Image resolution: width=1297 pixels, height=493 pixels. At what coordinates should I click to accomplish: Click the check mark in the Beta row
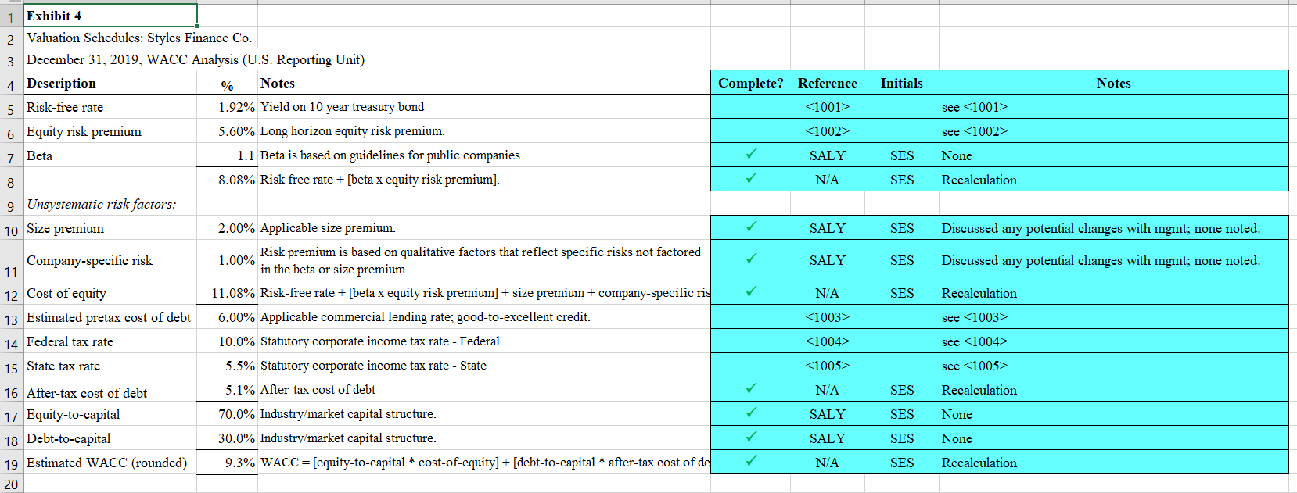(x=751, y=155)
